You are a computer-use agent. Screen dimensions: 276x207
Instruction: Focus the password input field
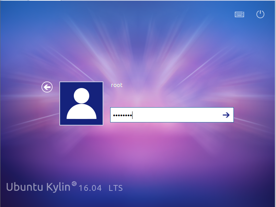[172, 115]
